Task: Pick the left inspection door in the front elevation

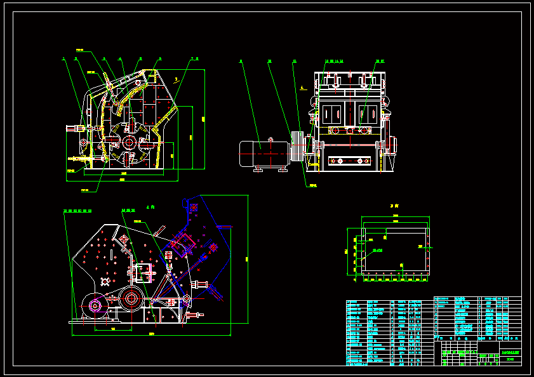Action: pyautogui.click(x=331, y=114)
